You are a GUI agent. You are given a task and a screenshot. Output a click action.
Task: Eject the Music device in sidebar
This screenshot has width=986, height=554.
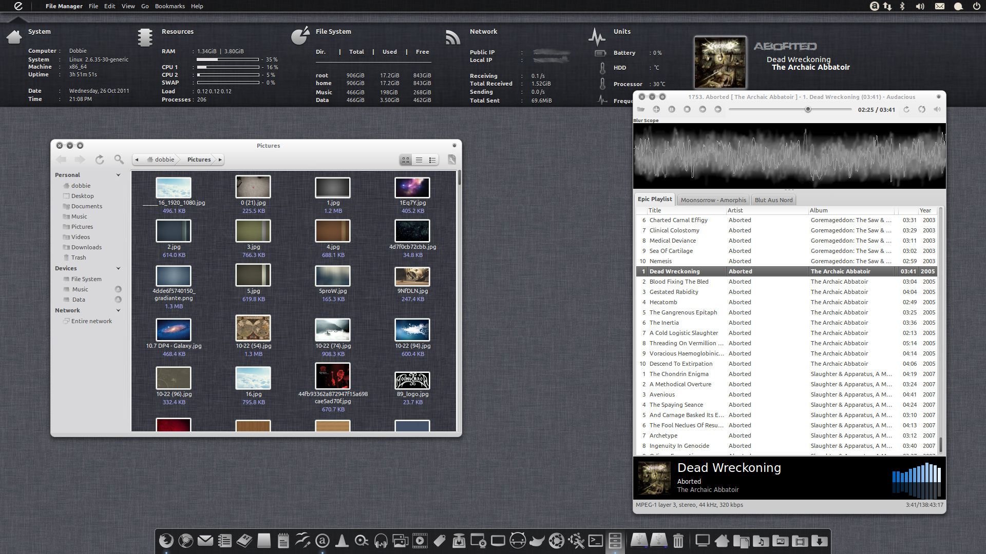(118, 289)
